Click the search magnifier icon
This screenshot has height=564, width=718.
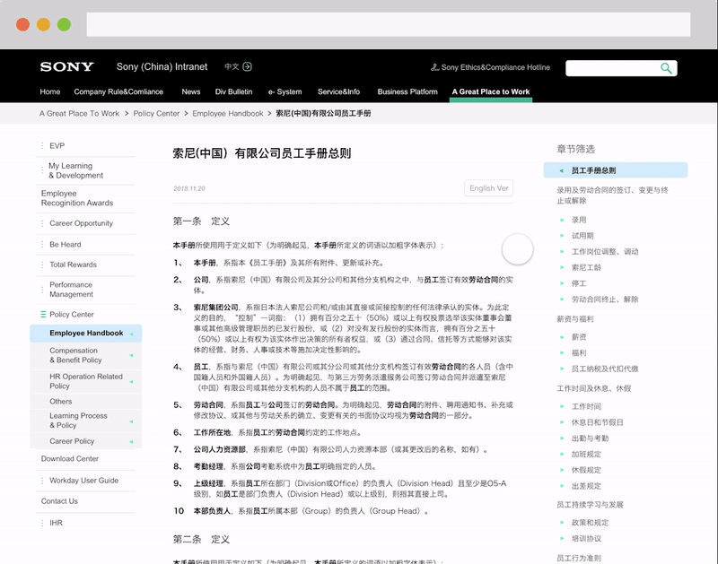click(666, 68)
